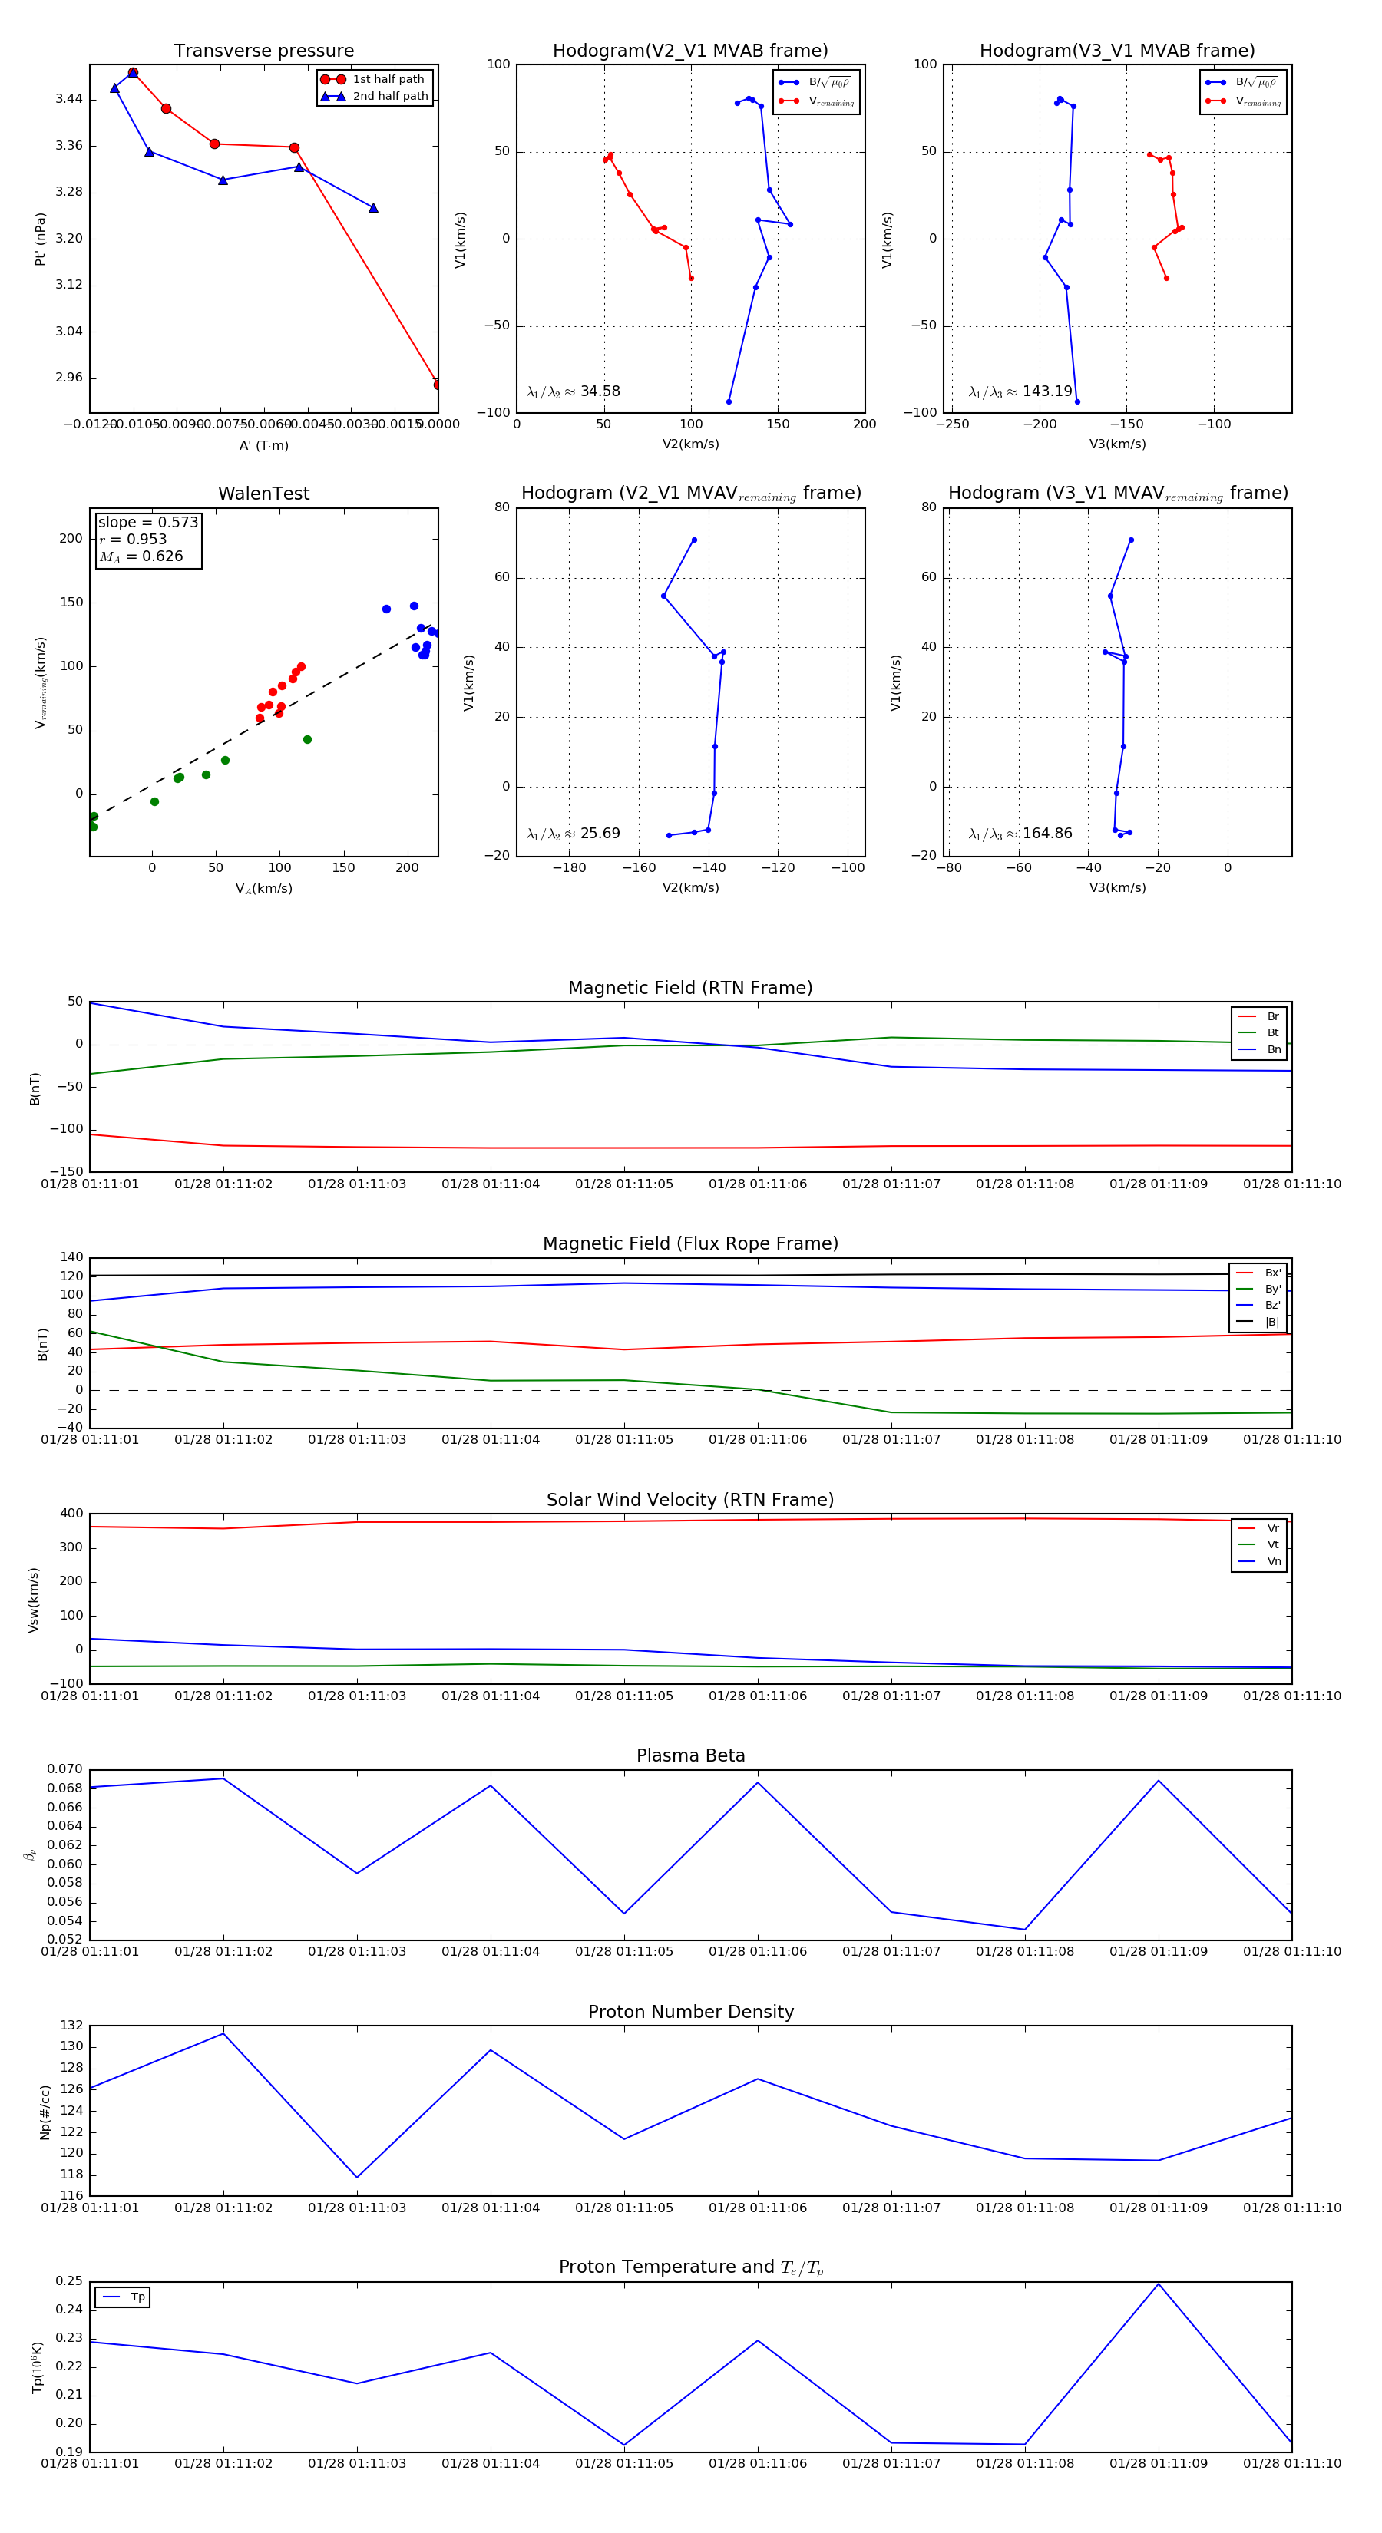1382x2533 pixels.
Task: Select the "Magnetic Field (RTN Frame)" title
Action: [x=690, y=988]
